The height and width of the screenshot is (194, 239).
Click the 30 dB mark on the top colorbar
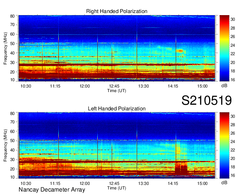[233, 19]
